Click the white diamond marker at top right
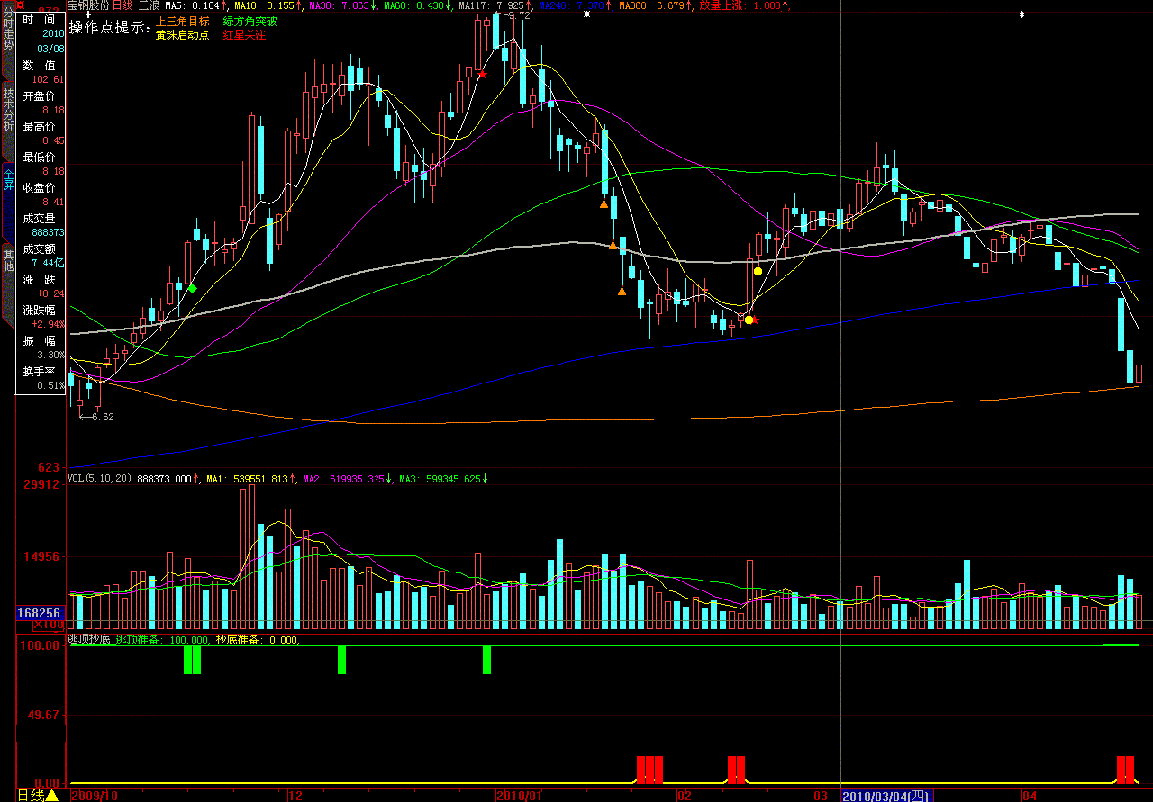 click(x=1021, y=14)
